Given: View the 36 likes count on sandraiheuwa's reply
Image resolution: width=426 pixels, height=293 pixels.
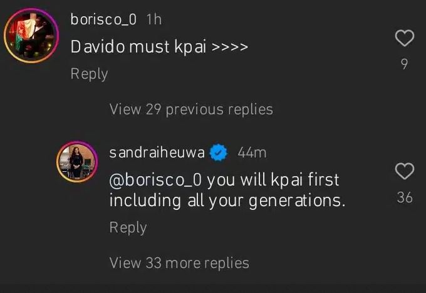Looking at the screenshot, I should pyautogui.click(x=405, y=197).
